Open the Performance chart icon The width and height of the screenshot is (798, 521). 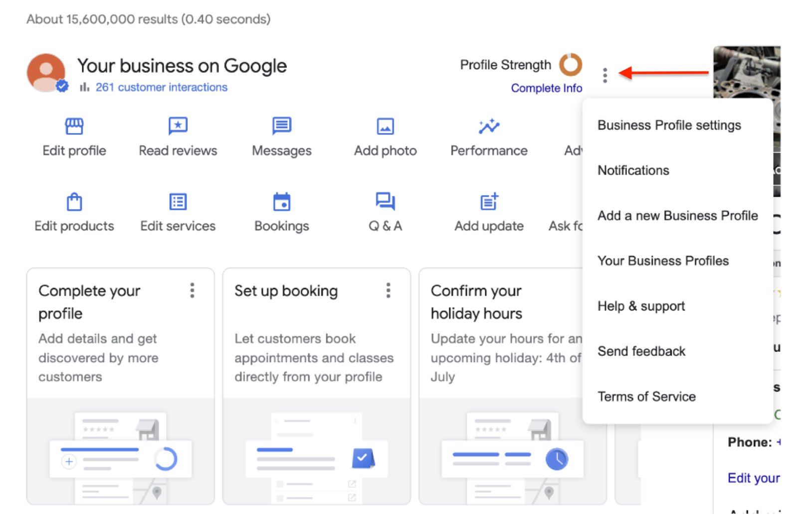488,126
